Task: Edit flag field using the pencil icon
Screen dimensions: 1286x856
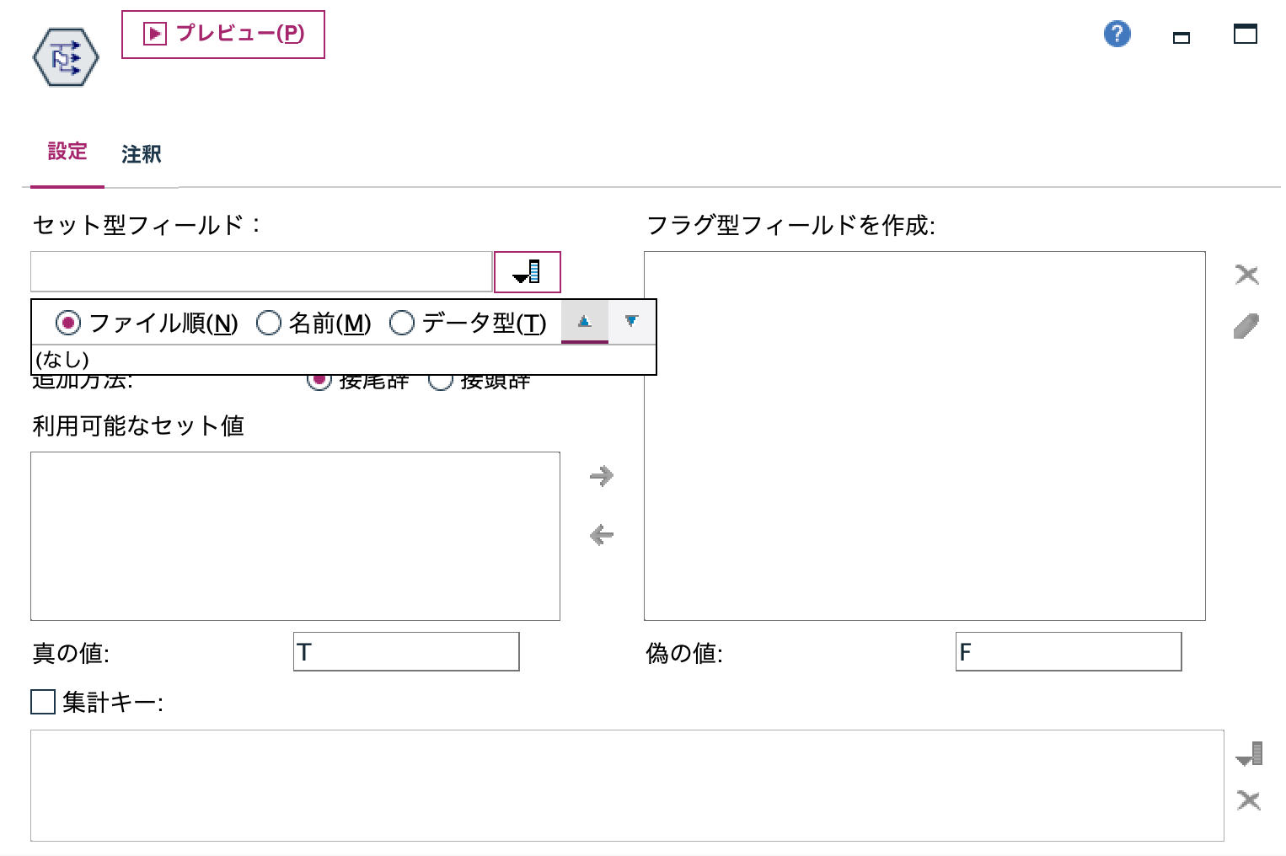Action: pyautogui.click(x=1247, y=324)
